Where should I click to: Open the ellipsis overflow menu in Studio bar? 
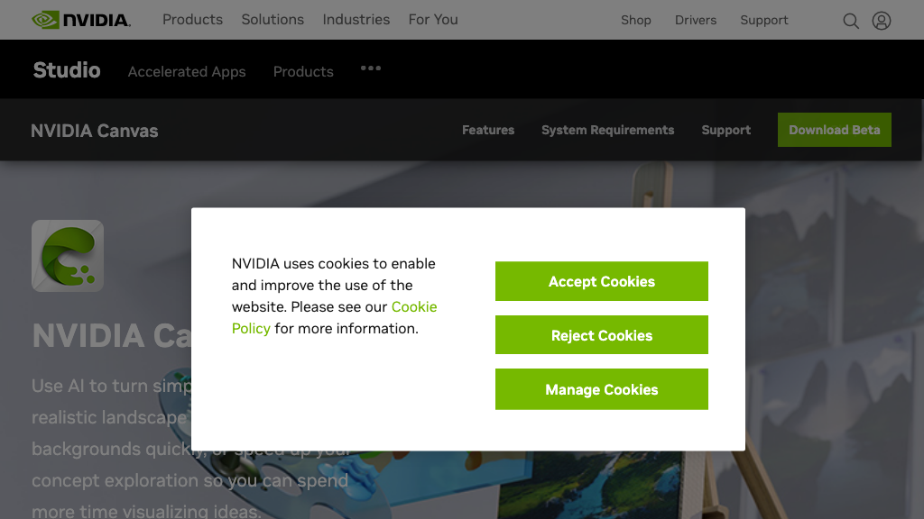(370, 68)
